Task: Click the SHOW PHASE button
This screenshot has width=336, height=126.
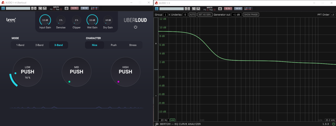Action: pyautogui.click(x=251, y=14)
